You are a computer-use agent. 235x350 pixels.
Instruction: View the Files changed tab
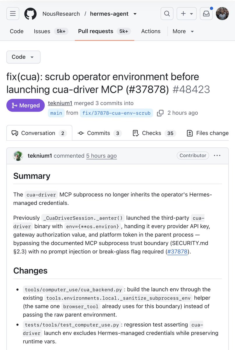click(x=208, y=133)
